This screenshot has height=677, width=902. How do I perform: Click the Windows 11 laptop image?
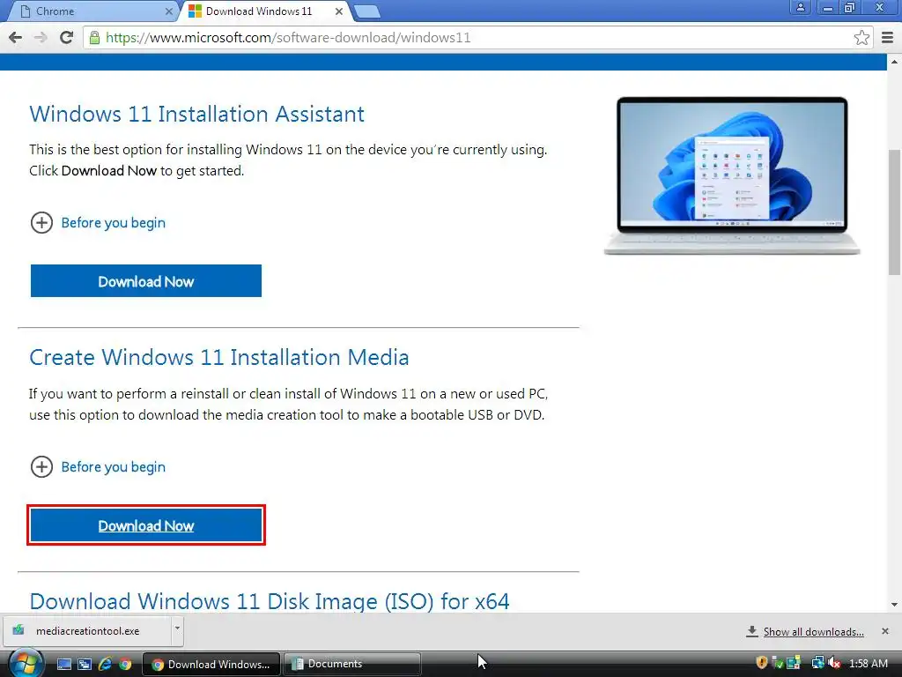732,175
